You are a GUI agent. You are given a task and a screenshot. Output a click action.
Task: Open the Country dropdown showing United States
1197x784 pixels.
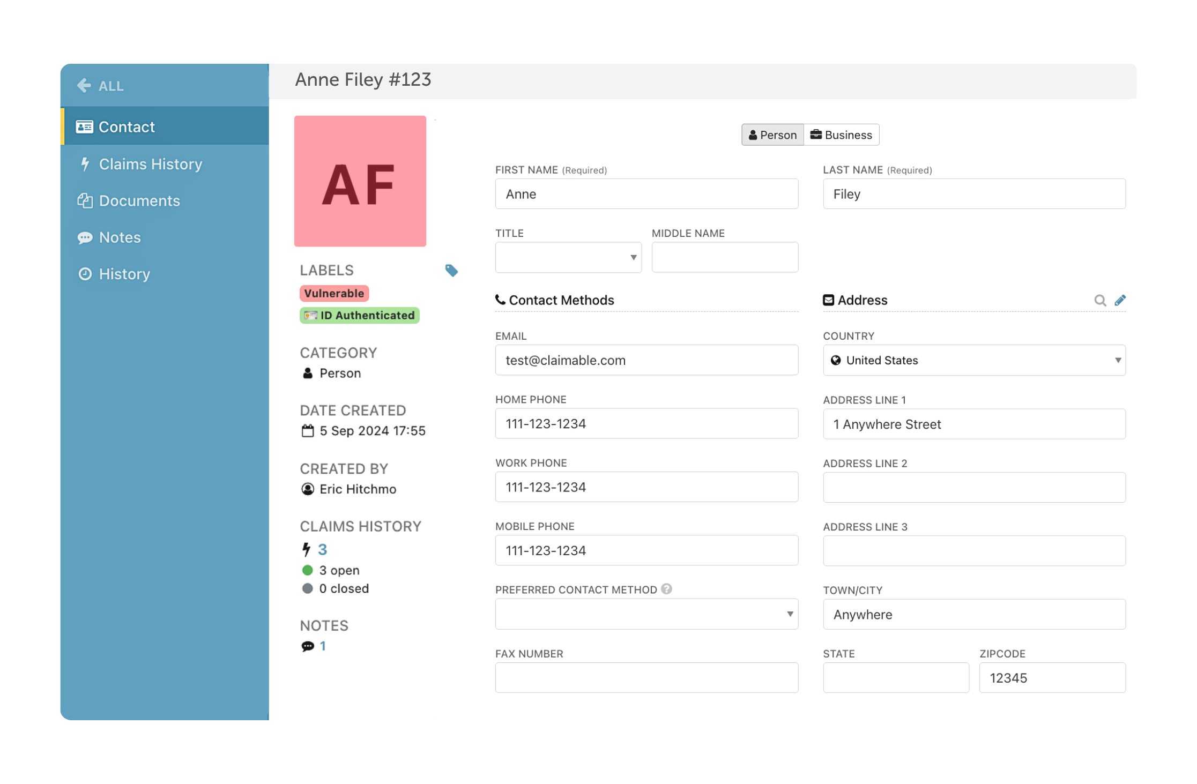pos(974,360)
